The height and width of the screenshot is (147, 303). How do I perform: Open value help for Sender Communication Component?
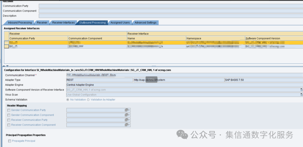point(127,115)
